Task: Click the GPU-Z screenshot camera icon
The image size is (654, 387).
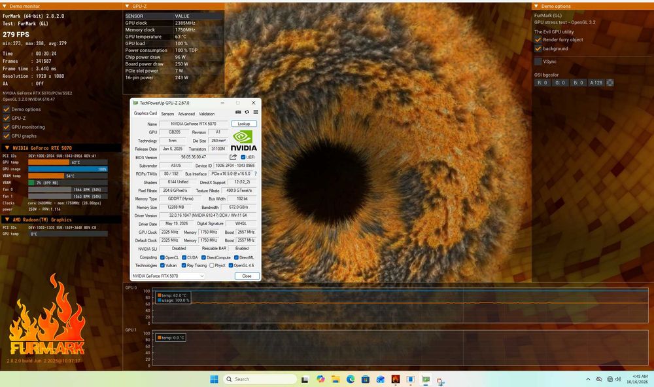Action: pos(238,112)
